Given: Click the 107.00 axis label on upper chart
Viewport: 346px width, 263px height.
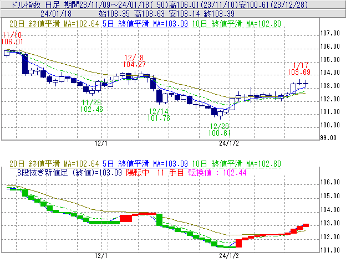Looking at the screenshot, I should click(x=330, y=33).
